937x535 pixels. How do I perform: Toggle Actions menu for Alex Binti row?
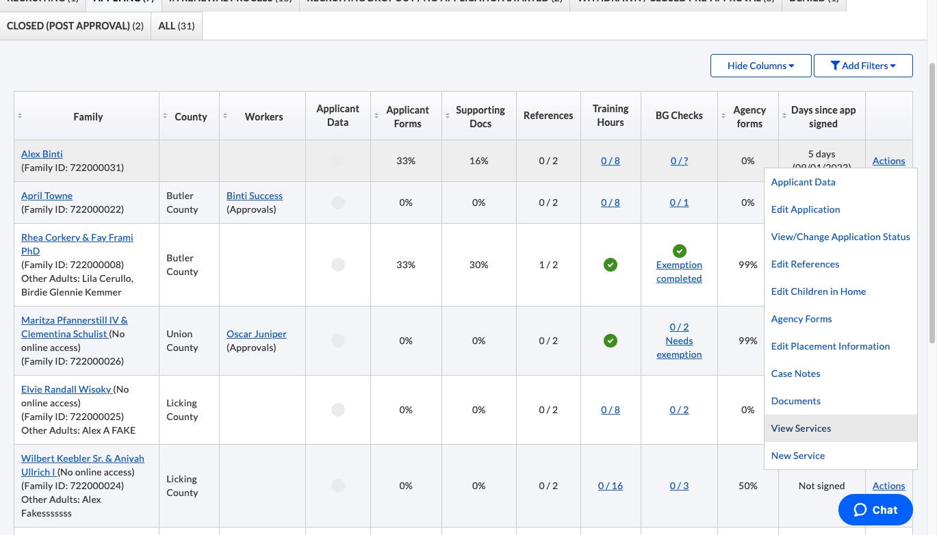[x=888, y=161]
